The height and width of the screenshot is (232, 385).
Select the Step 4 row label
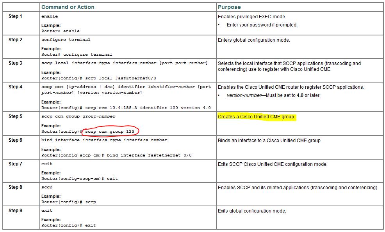click(x=15, y=87)
